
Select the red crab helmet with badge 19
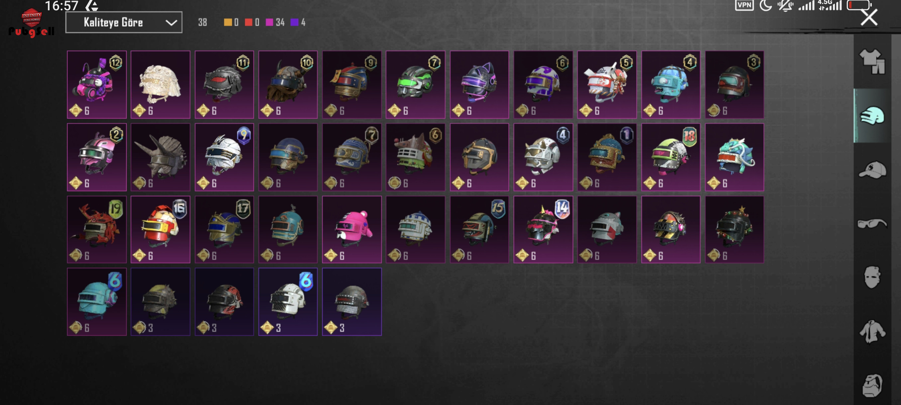click(x=97, y=230)
